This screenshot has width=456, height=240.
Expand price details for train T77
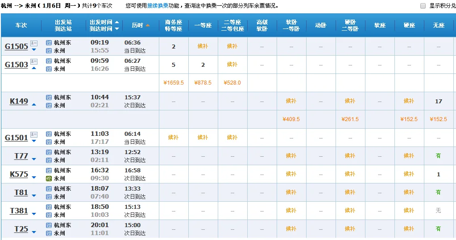pos(34,159)
